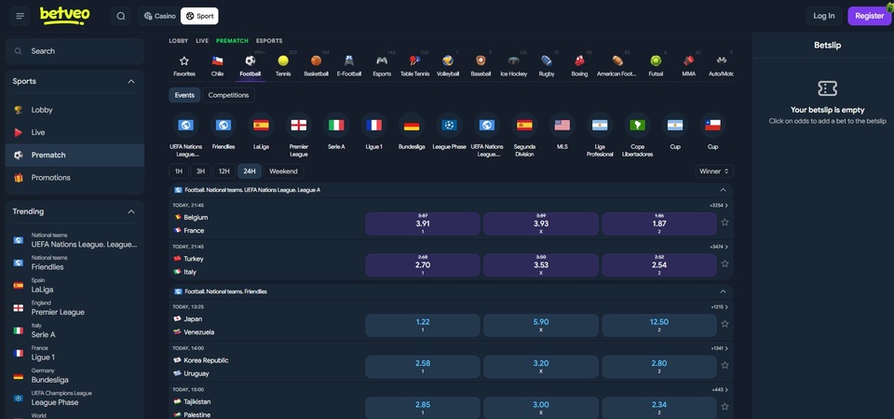Bet on Belgium win at 3.91
The image size is (894, 419).
(423, 224)
